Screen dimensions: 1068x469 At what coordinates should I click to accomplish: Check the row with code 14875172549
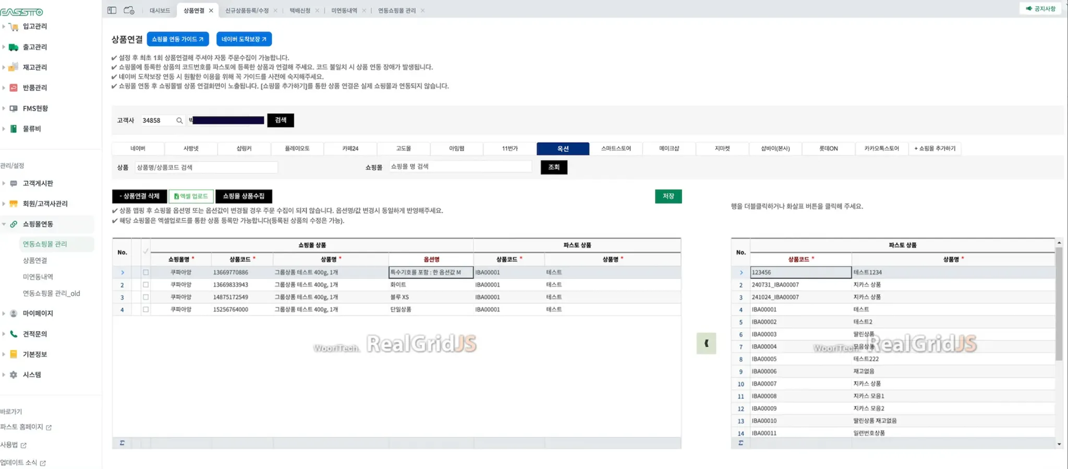[145, 297]
